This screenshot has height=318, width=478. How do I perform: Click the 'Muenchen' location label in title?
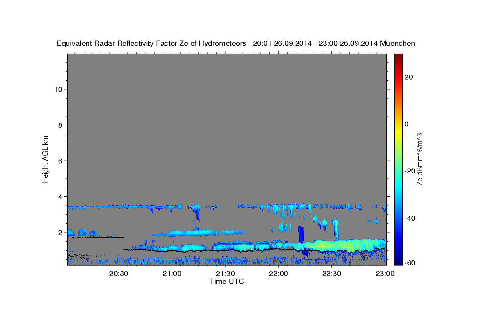tap(398, 43)
